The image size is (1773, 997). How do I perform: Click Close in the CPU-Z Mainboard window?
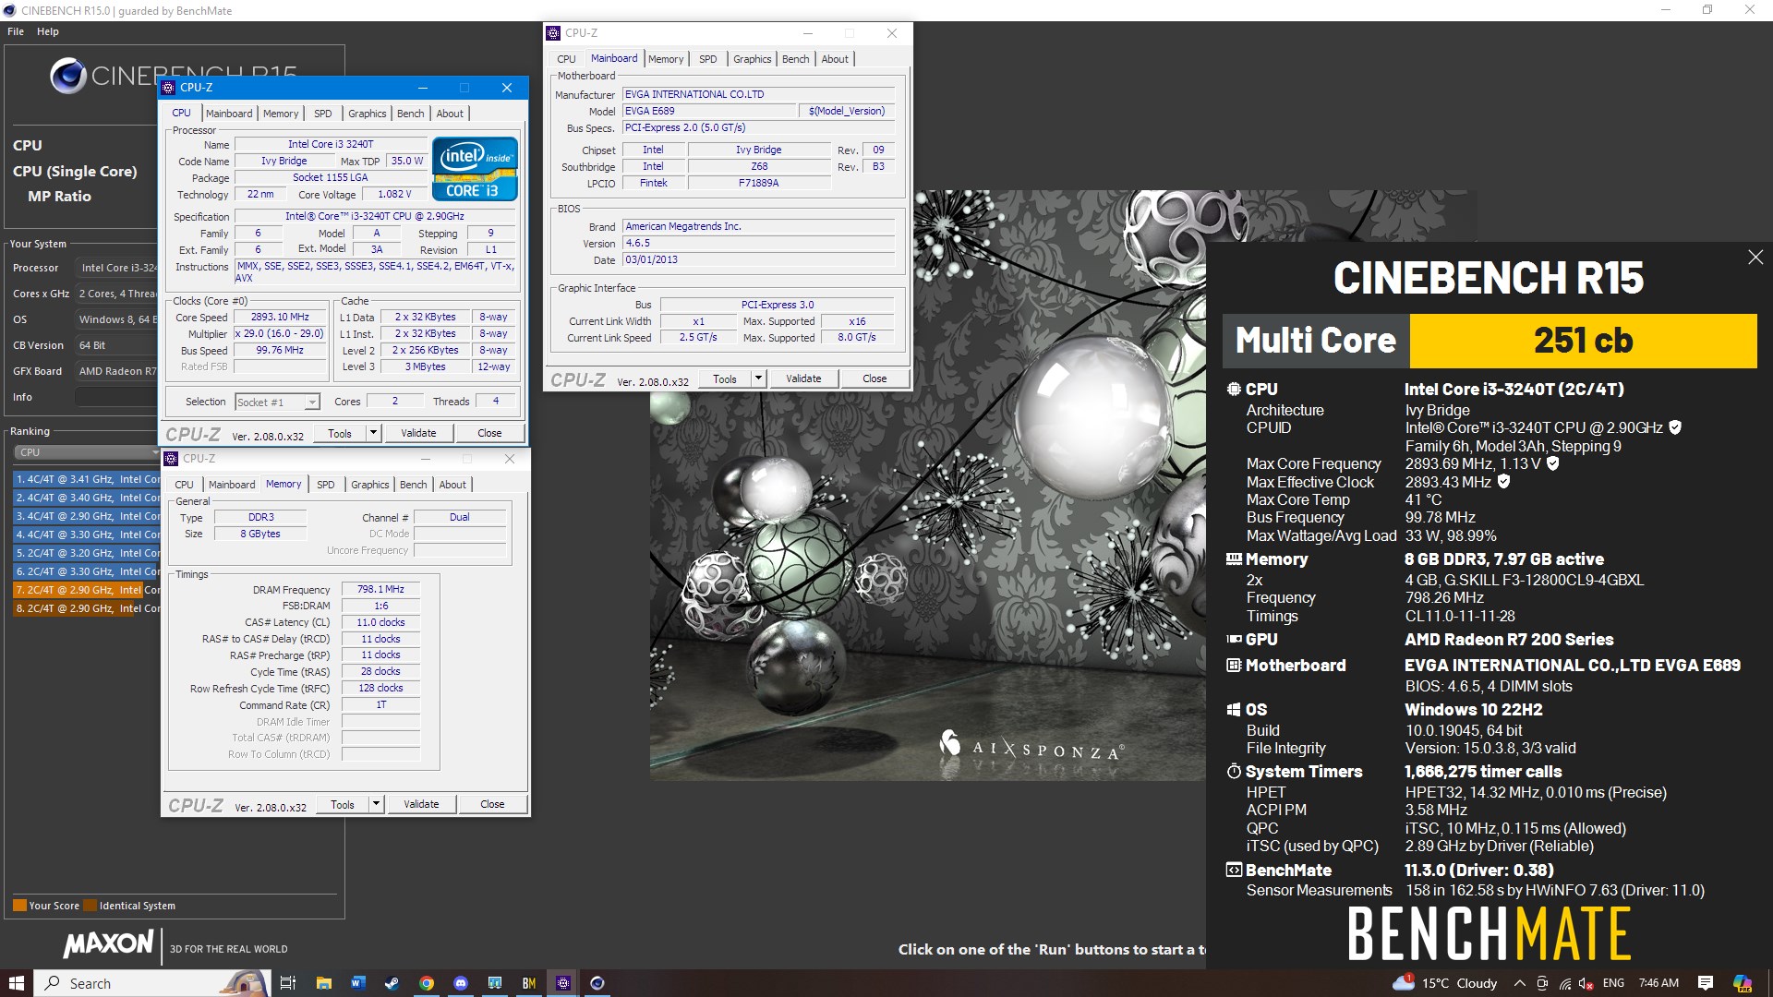point(874,378)
